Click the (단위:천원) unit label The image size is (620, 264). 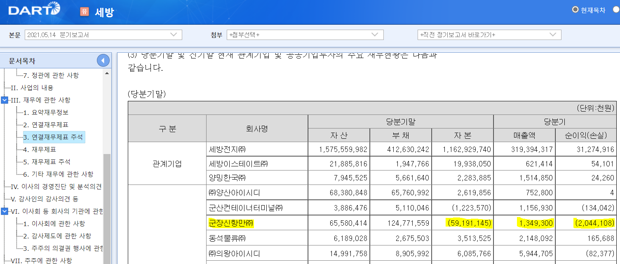pos(596,108)
